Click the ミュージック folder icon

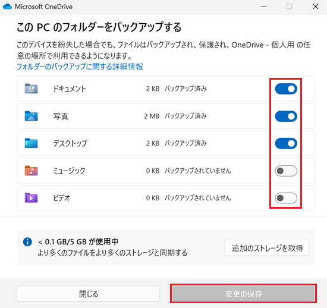(31, 171)
